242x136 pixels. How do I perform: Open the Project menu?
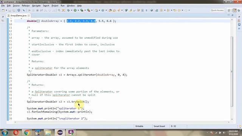tap(55, 6)
